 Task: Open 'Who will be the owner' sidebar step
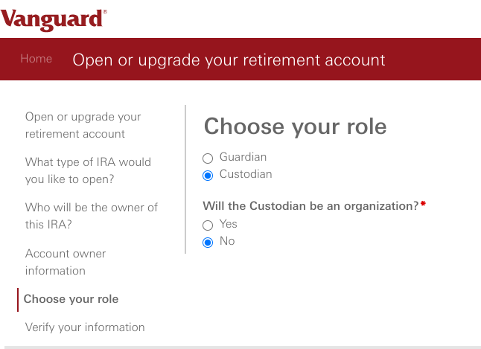[x=91, y=216]
